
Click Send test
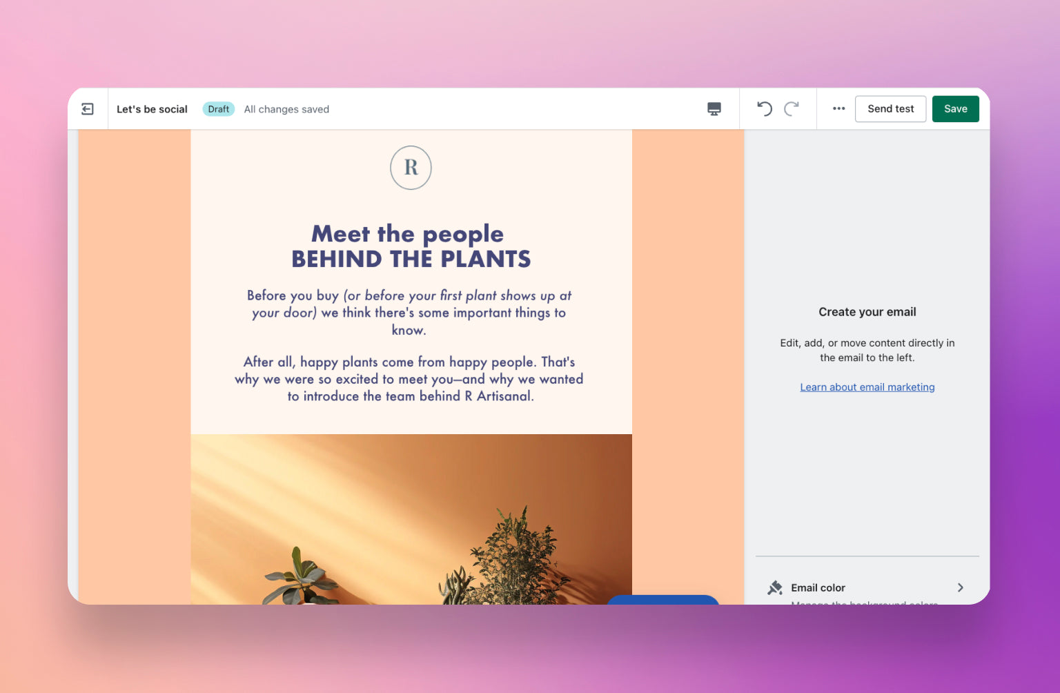[890, 108]
